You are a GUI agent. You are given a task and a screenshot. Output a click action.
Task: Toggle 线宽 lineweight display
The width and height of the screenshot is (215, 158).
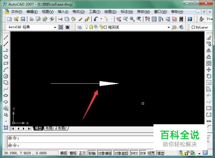151,153
